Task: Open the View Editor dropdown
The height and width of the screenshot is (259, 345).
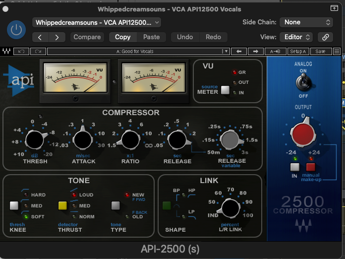Action: pos(297,37)
